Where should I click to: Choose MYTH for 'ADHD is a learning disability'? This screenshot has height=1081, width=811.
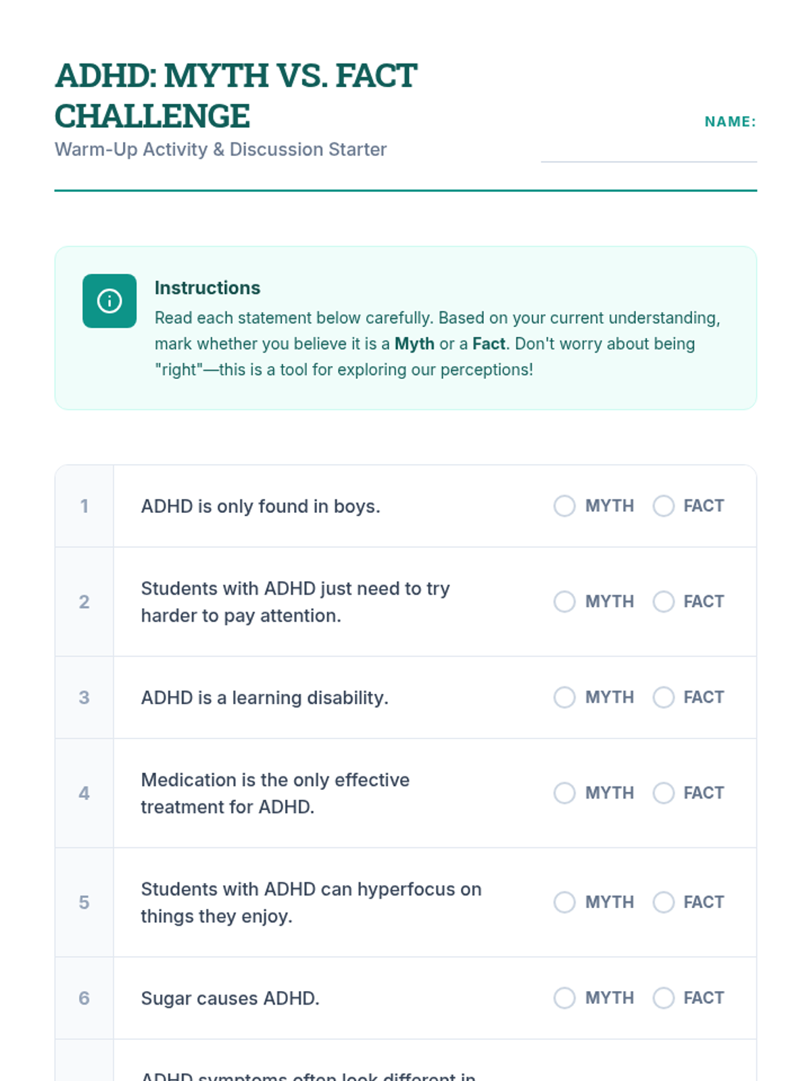(x=564, y=697)
